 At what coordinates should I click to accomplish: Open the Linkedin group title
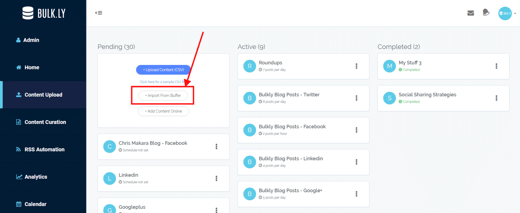point(129,175)
